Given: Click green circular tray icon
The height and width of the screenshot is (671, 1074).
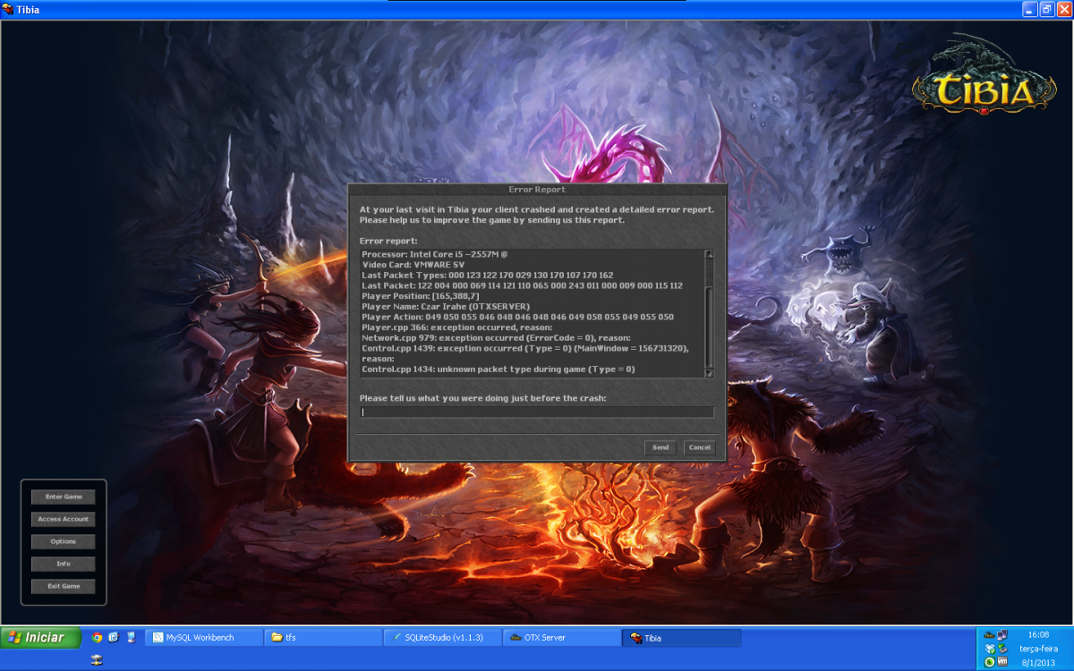Looking at the screenshot, I should pyautogui.click(x=989, y=662).
